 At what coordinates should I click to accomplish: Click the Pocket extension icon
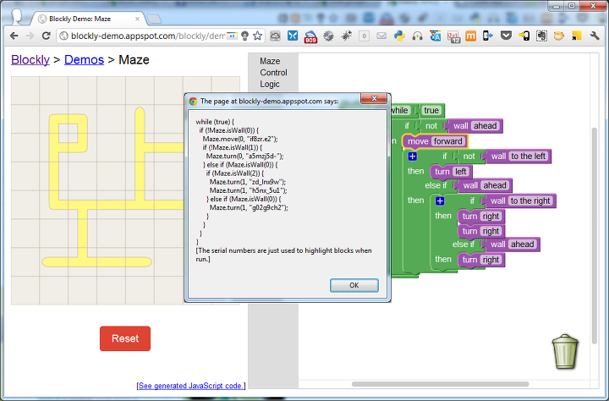(506, 36)
